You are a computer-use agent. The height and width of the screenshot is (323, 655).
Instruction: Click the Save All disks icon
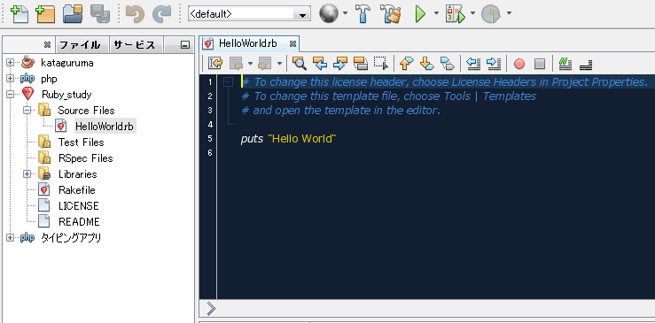tap(100, 14)
